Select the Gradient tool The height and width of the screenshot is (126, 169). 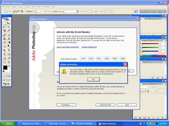[9, 42]
